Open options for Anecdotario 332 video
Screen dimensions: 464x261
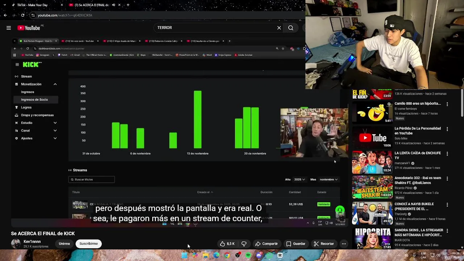(447, 179)
